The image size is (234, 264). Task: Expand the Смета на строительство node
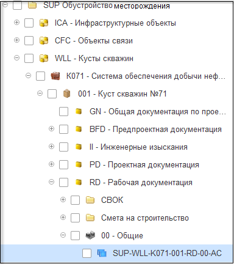coord(63,217)
